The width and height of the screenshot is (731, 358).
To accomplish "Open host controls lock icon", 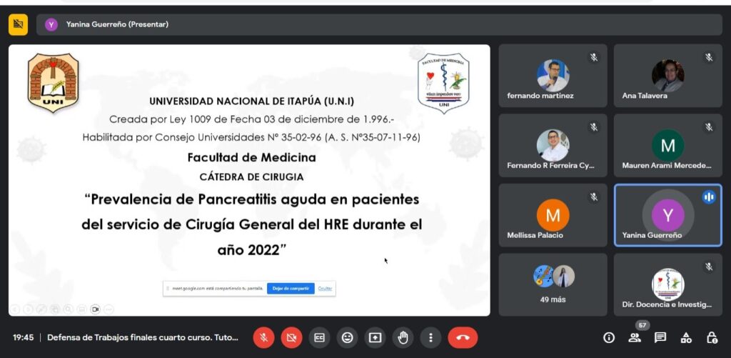I will click(x=712, y=337).
